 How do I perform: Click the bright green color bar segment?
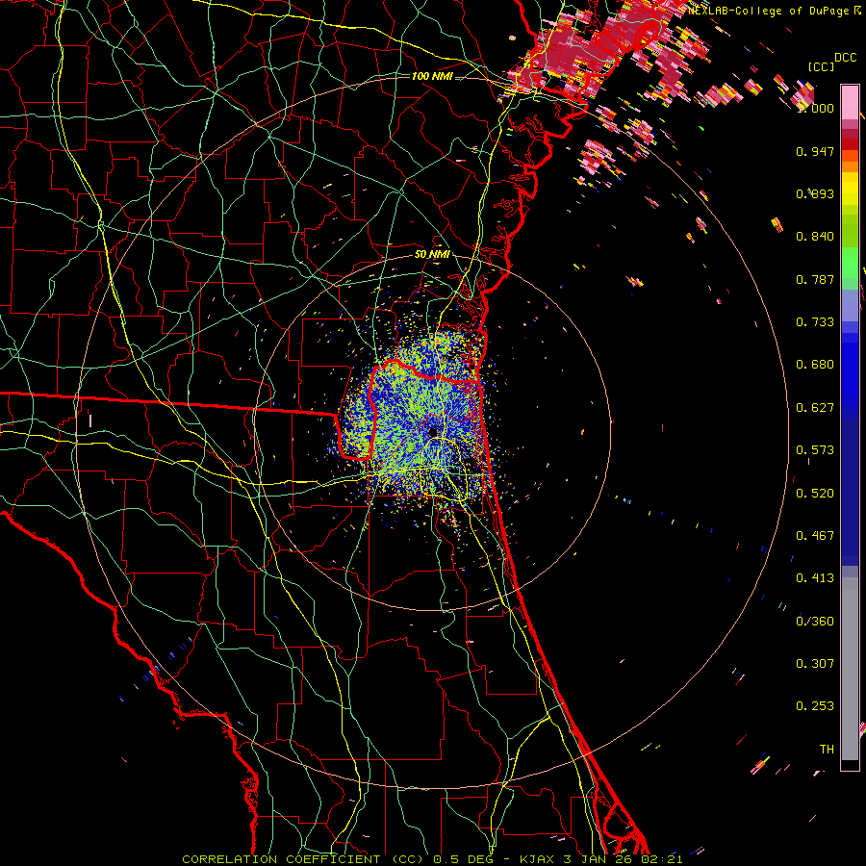tap(850, 263)
